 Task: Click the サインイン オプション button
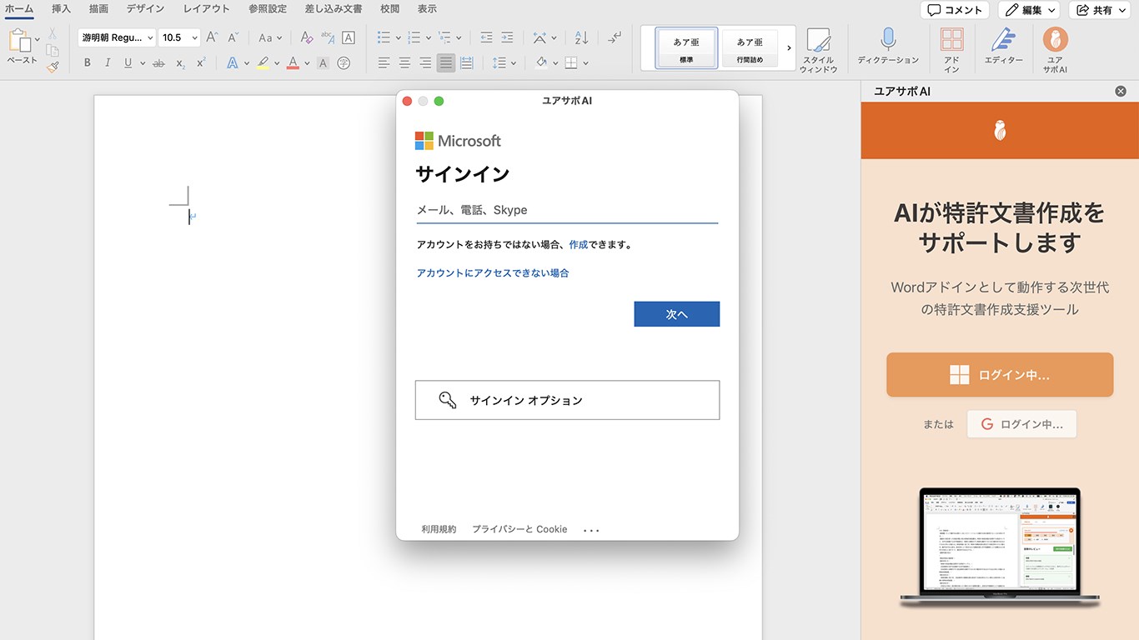567,400
